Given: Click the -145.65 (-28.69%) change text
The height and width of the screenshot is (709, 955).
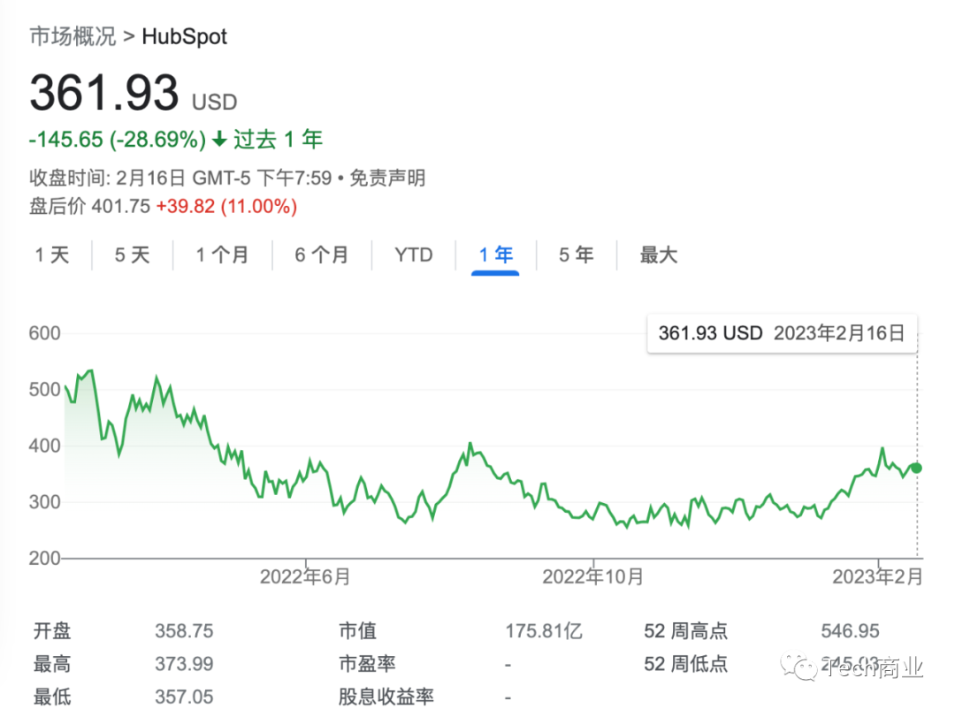Looking at the screenshot, I should click(x=118, y=140).
